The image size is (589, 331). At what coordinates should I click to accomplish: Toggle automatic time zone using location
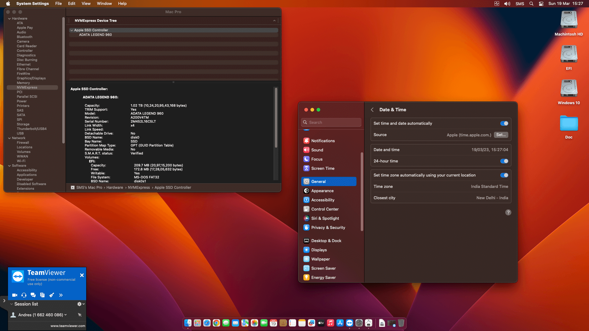pyautogui.click(x=504, y=175)
